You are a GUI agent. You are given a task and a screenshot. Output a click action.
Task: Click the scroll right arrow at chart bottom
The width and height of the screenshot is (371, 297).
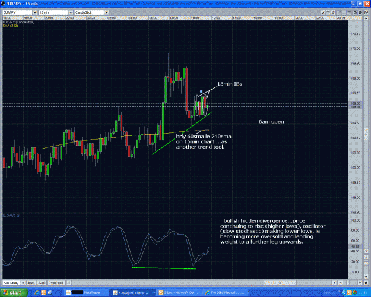pyautogui.click(x=334, y=283)
